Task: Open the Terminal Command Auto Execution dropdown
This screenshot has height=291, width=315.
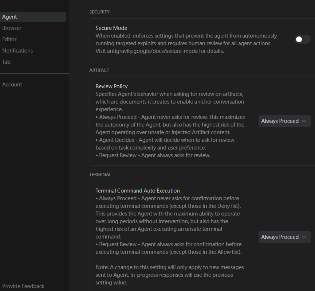Action: pyautogui.click(x=284, y=237)
